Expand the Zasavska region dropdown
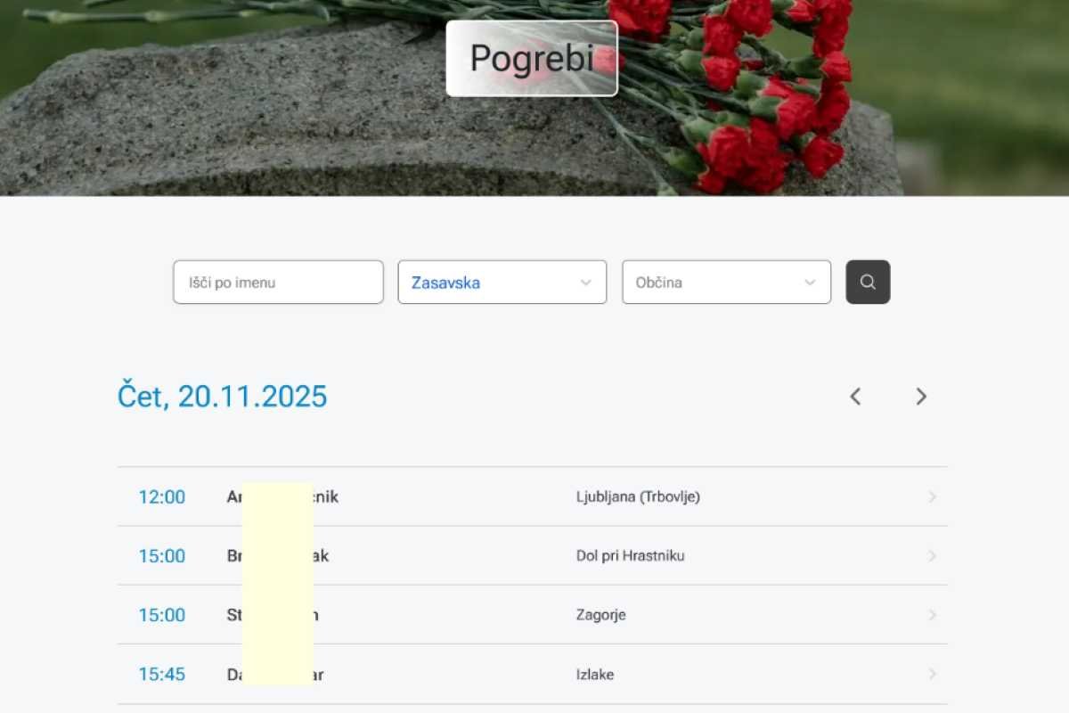Viewport: 1069px width, 713px height. (x=502, y=283)
